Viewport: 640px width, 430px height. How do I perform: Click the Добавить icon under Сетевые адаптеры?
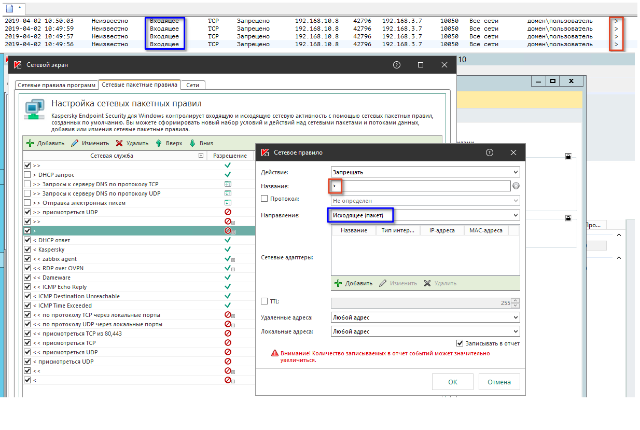pyautogui.click(x=338, y=283)
